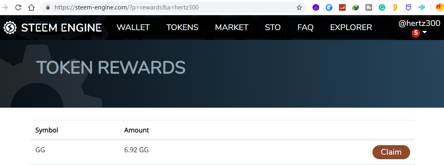Go to the browser home page icon

coord(31,7)
